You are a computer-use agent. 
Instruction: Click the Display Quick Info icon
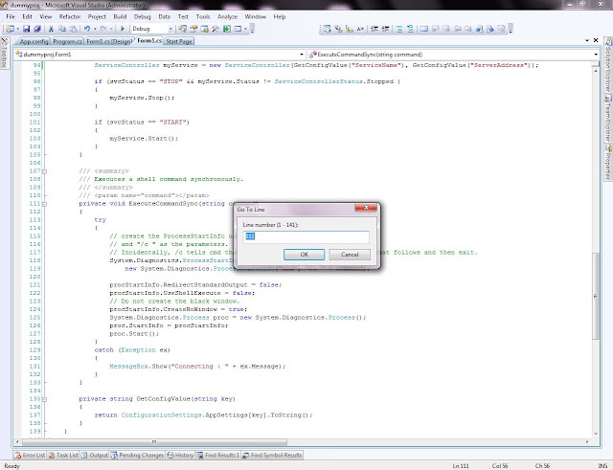coord(350,29)
